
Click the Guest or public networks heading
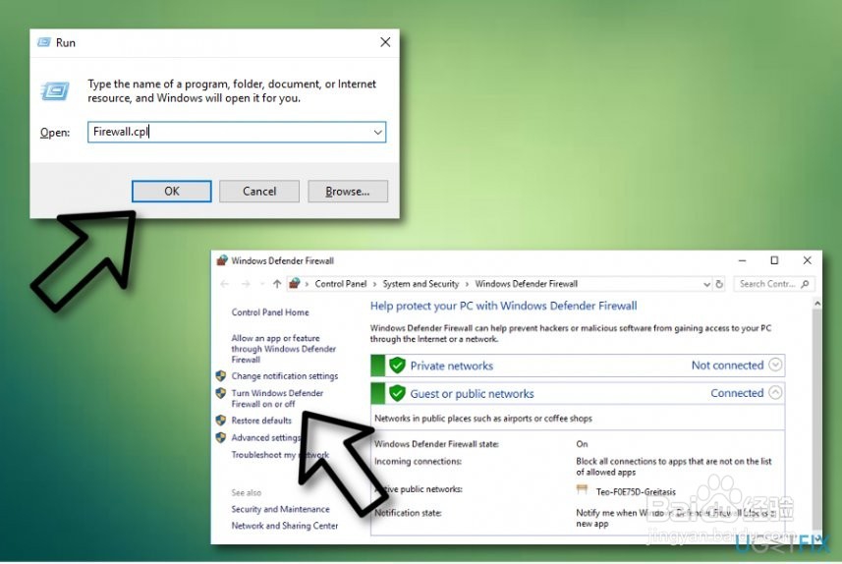(472, 394)
